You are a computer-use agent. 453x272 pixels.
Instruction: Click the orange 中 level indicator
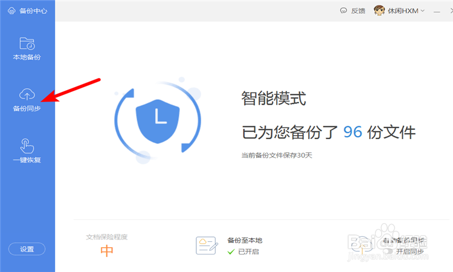(x=107, y=251)
